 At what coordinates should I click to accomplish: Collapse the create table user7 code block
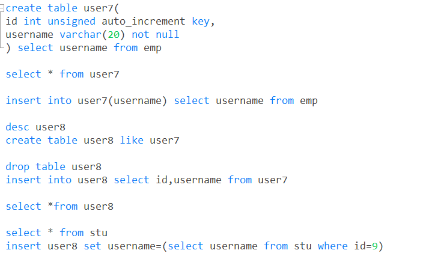pos(2,8)
